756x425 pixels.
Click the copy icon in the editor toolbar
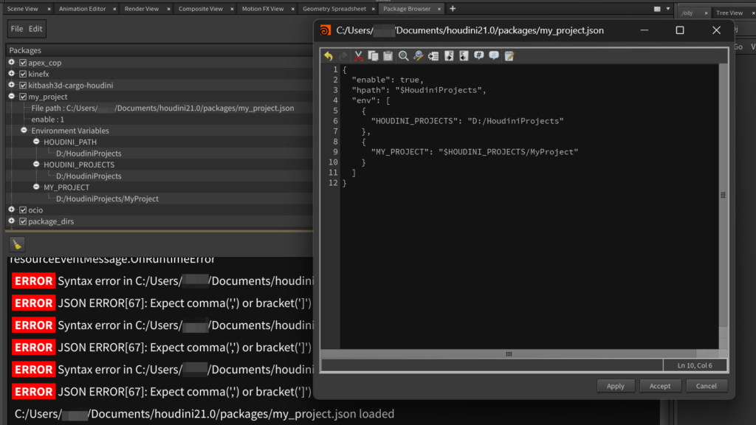(373, 56)
